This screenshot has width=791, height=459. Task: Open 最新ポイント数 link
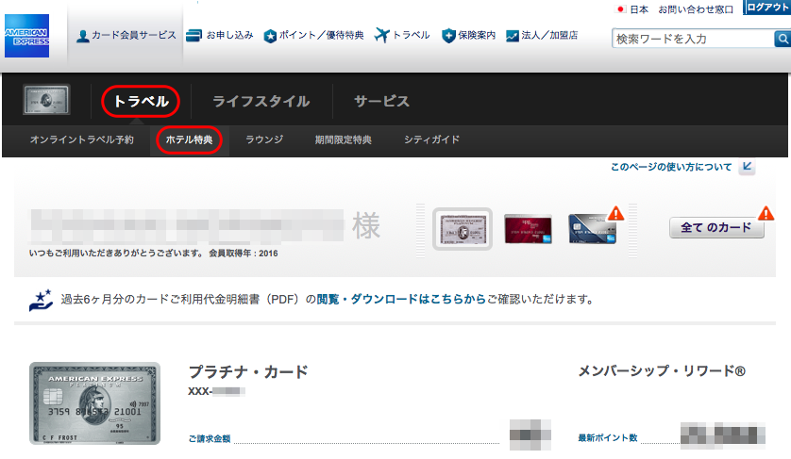tap(608, 438)
